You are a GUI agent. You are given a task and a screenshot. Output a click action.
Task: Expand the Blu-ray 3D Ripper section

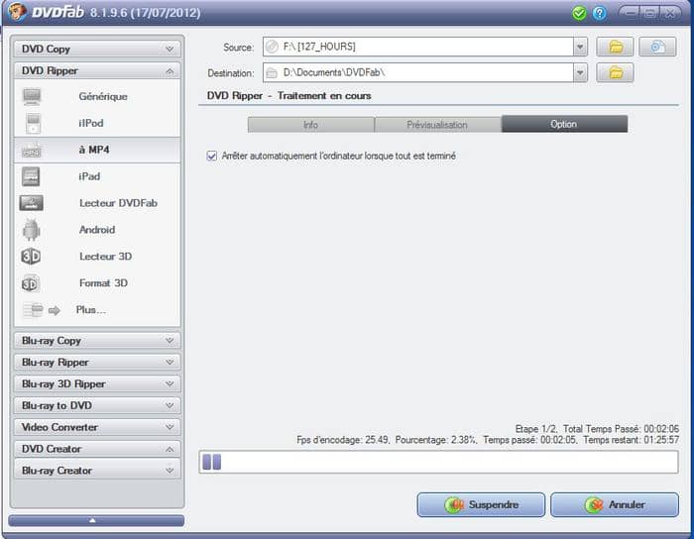[97, 383]
